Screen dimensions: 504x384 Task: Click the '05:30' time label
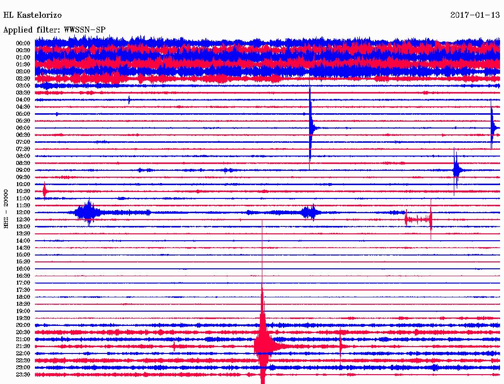click(23, 121)
